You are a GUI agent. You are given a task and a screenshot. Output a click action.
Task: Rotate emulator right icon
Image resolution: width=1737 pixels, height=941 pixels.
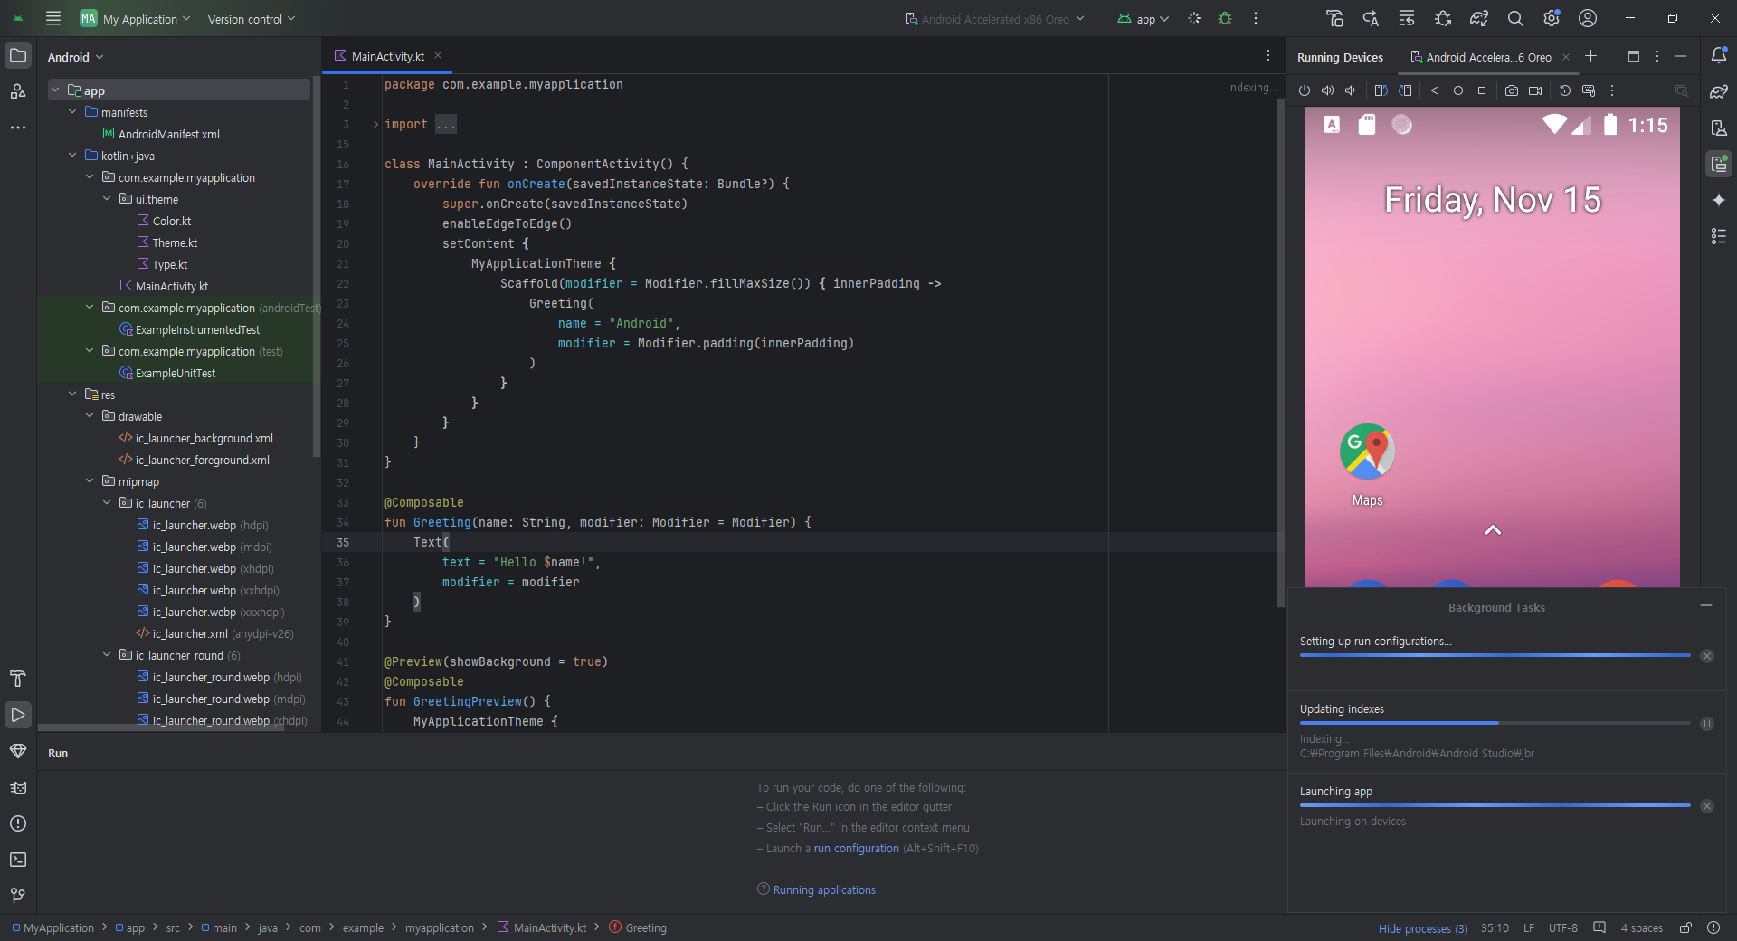[1405, 90]
